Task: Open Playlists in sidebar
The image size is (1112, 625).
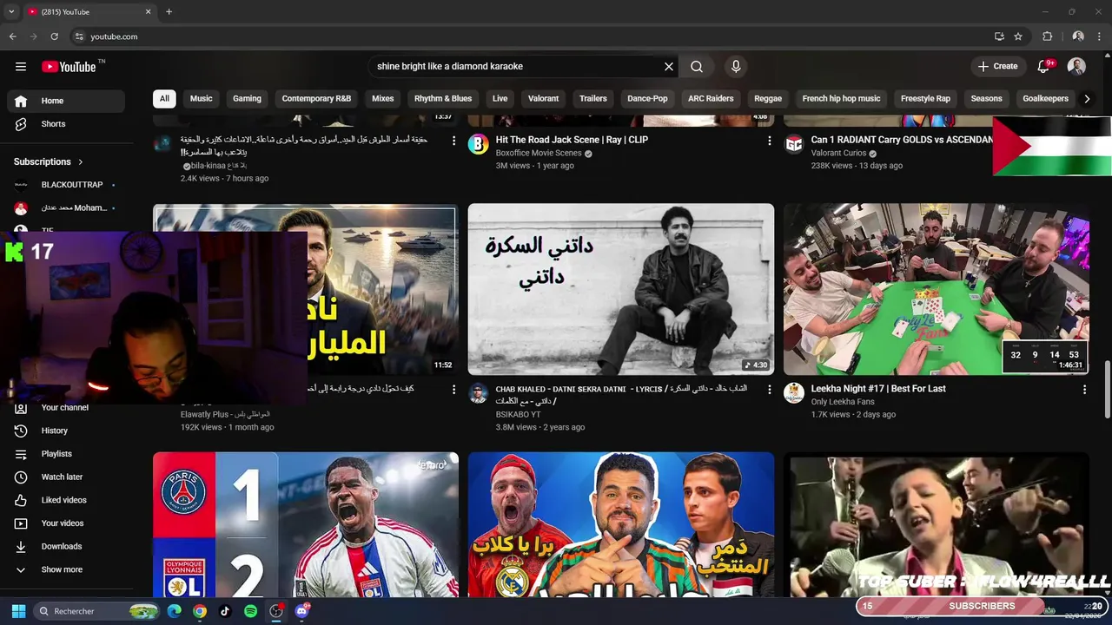Action: (x=66, y=454)
